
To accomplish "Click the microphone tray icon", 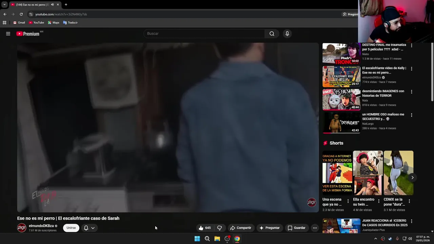I will click(x=397, y=239).
